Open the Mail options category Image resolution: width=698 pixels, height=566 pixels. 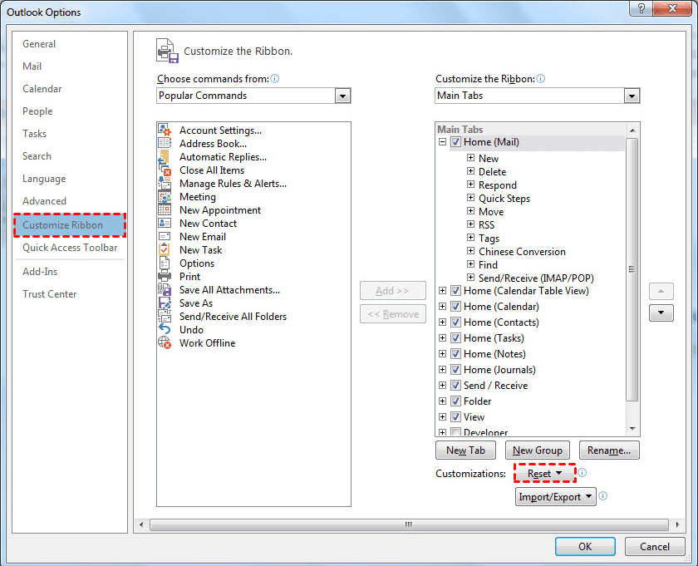coord(32,66)
